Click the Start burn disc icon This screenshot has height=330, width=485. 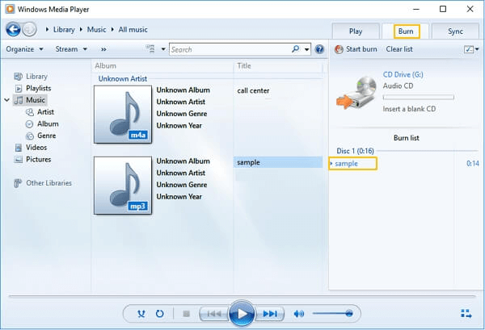point(339,49)
